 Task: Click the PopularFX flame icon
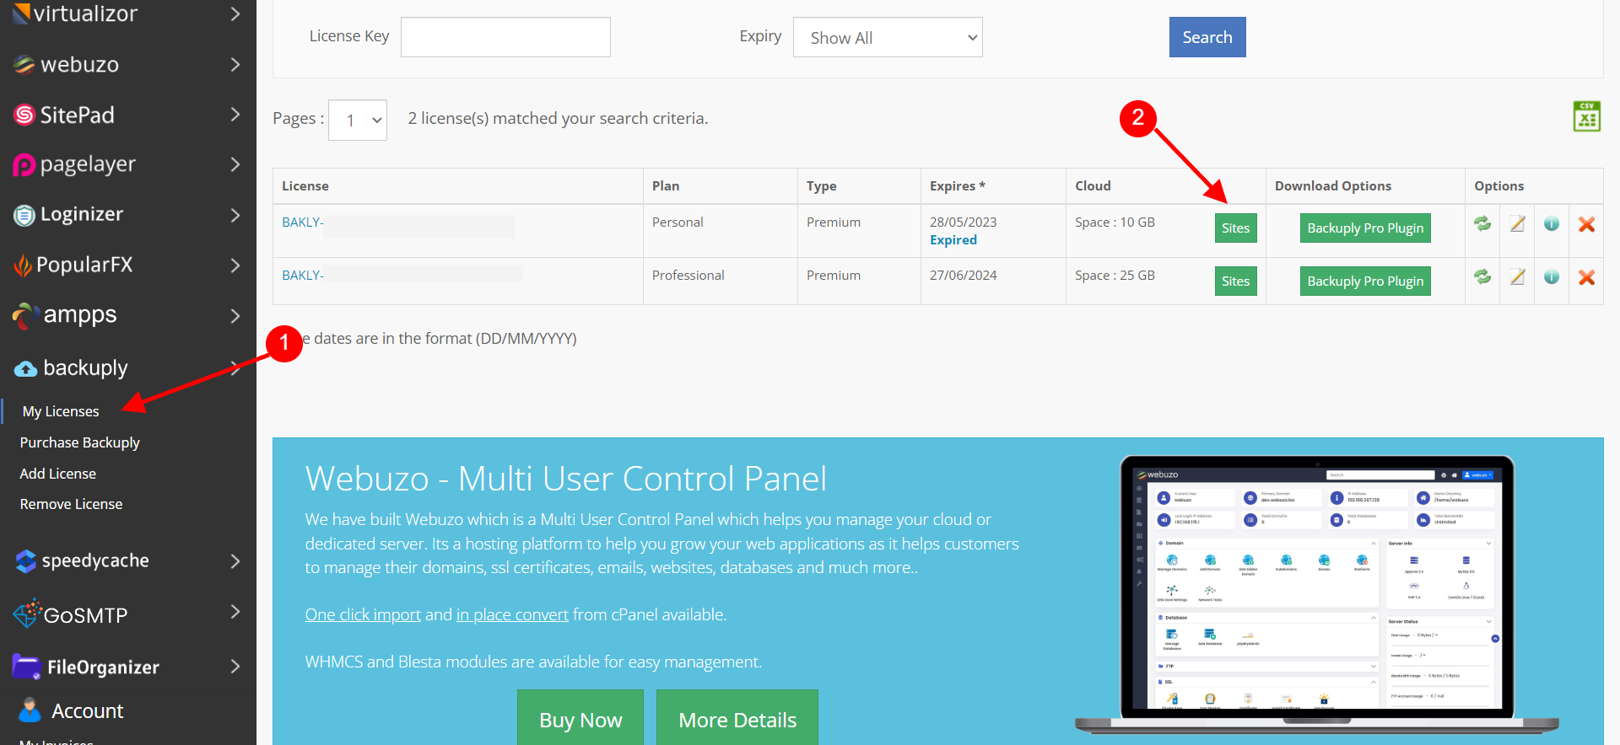click(23, 265)
